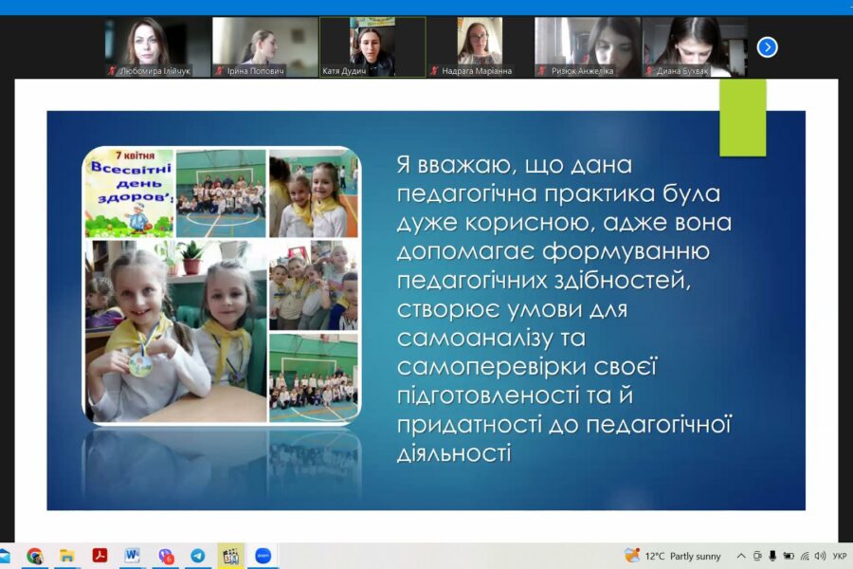853x569 pixels.
Task: Click muted mic icon on Надрага Маріанна tile
Action: click(x=434, y=71)
